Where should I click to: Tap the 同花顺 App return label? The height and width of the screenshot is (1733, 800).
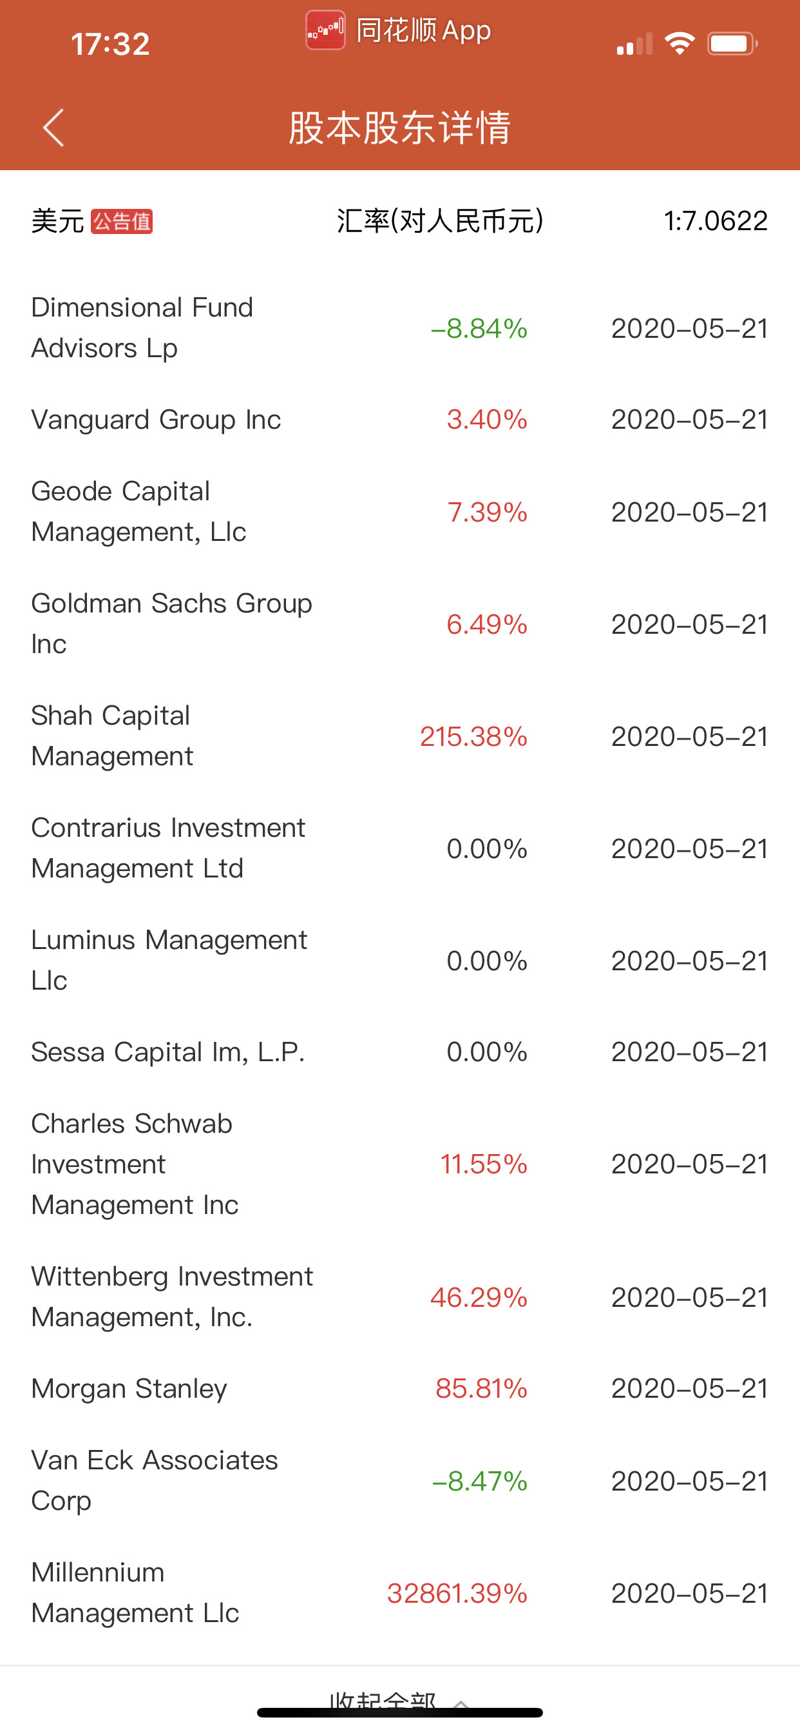click(423, 30)
